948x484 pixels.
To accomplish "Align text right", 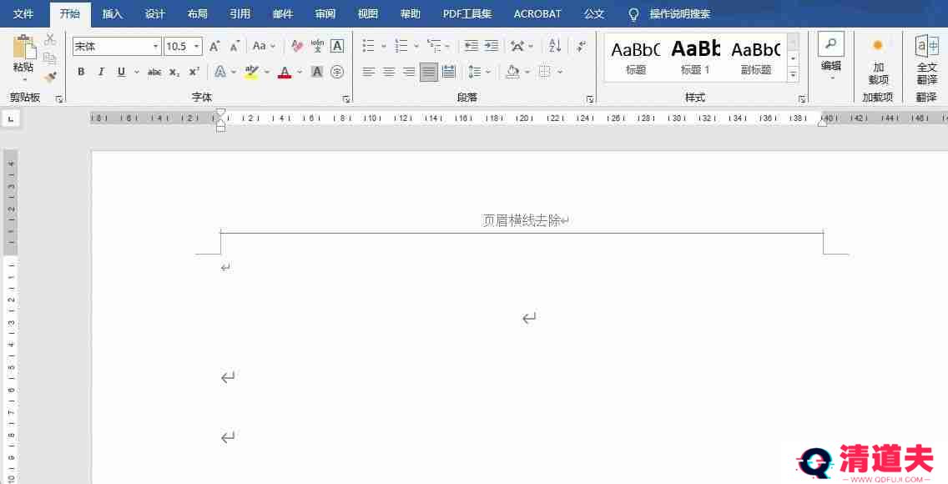I will coord(409,72).
